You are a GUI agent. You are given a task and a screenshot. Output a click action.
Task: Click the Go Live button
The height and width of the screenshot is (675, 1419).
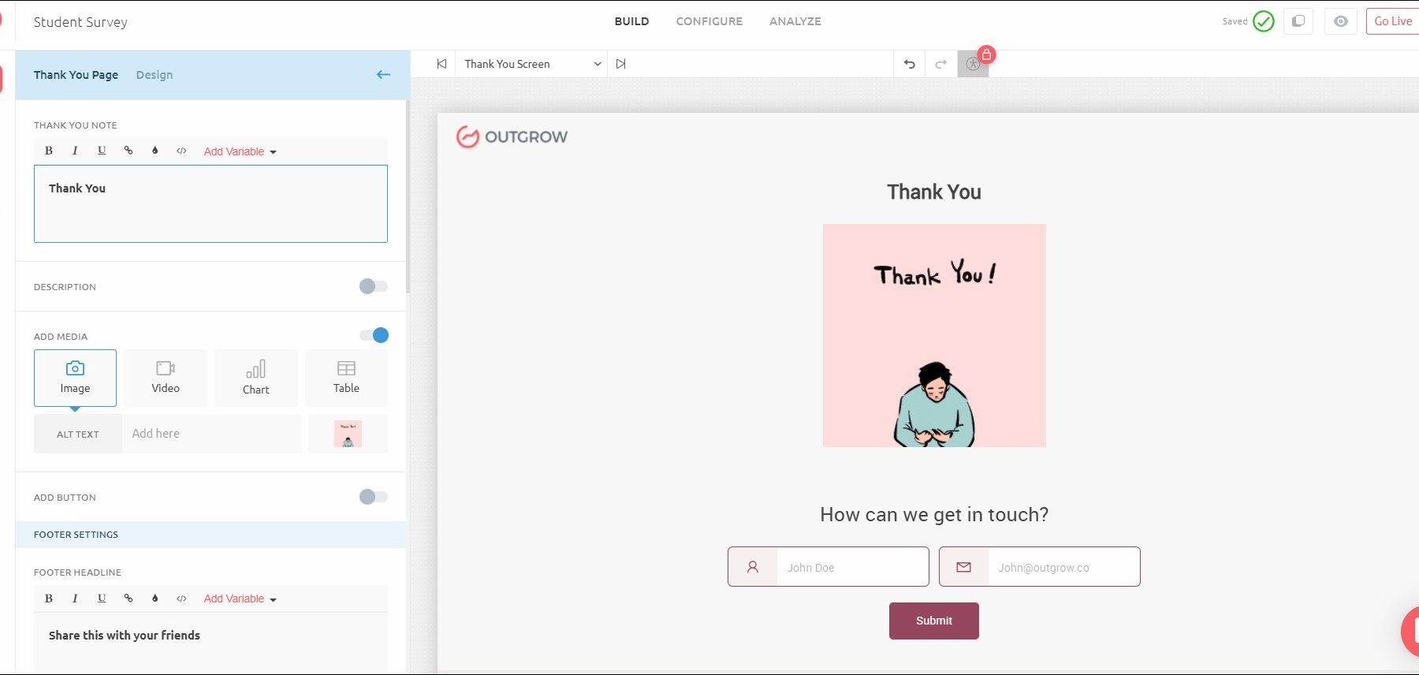(x=1392, y=21)
